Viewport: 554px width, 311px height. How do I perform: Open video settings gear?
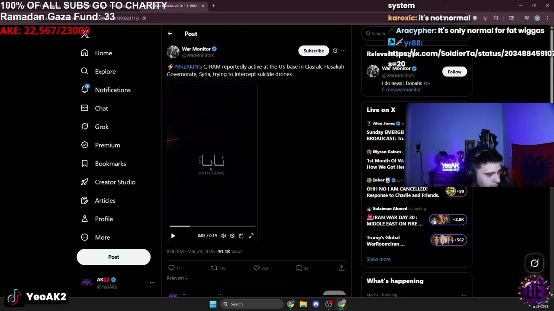click(232, 236)
